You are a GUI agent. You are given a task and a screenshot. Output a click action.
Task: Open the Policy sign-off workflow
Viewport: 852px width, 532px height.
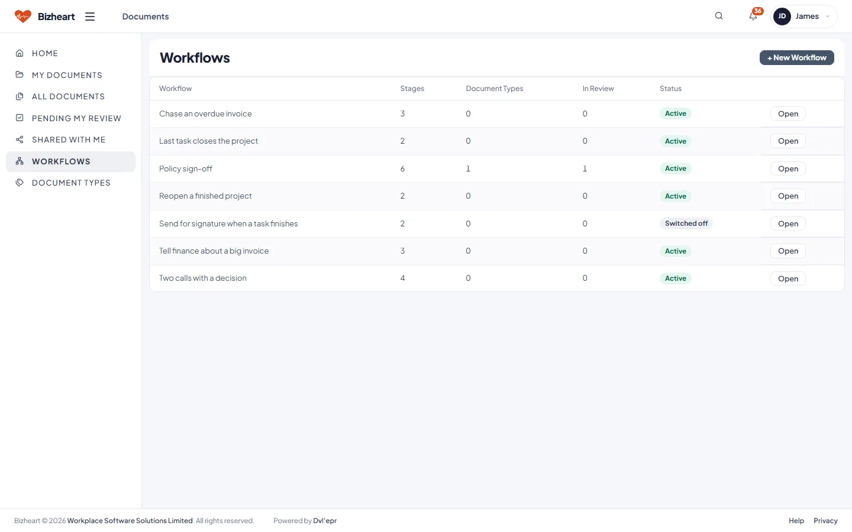coord(788,168)
